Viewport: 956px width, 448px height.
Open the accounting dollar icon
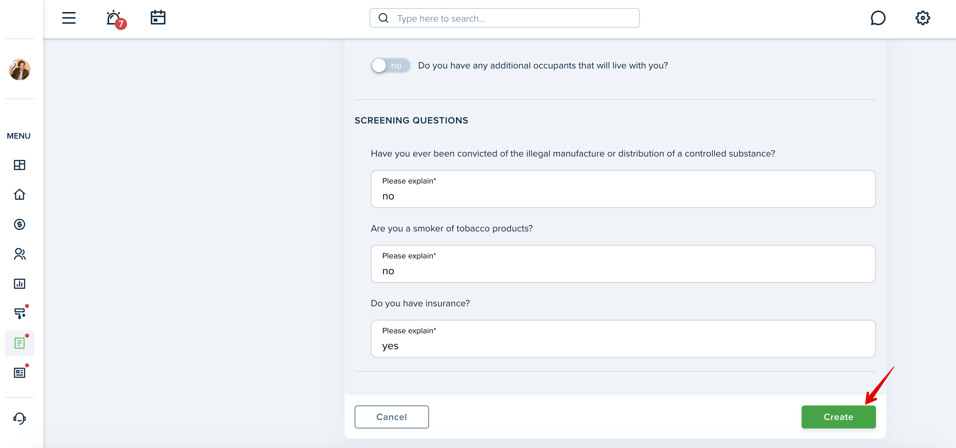[x=19, y=224]
